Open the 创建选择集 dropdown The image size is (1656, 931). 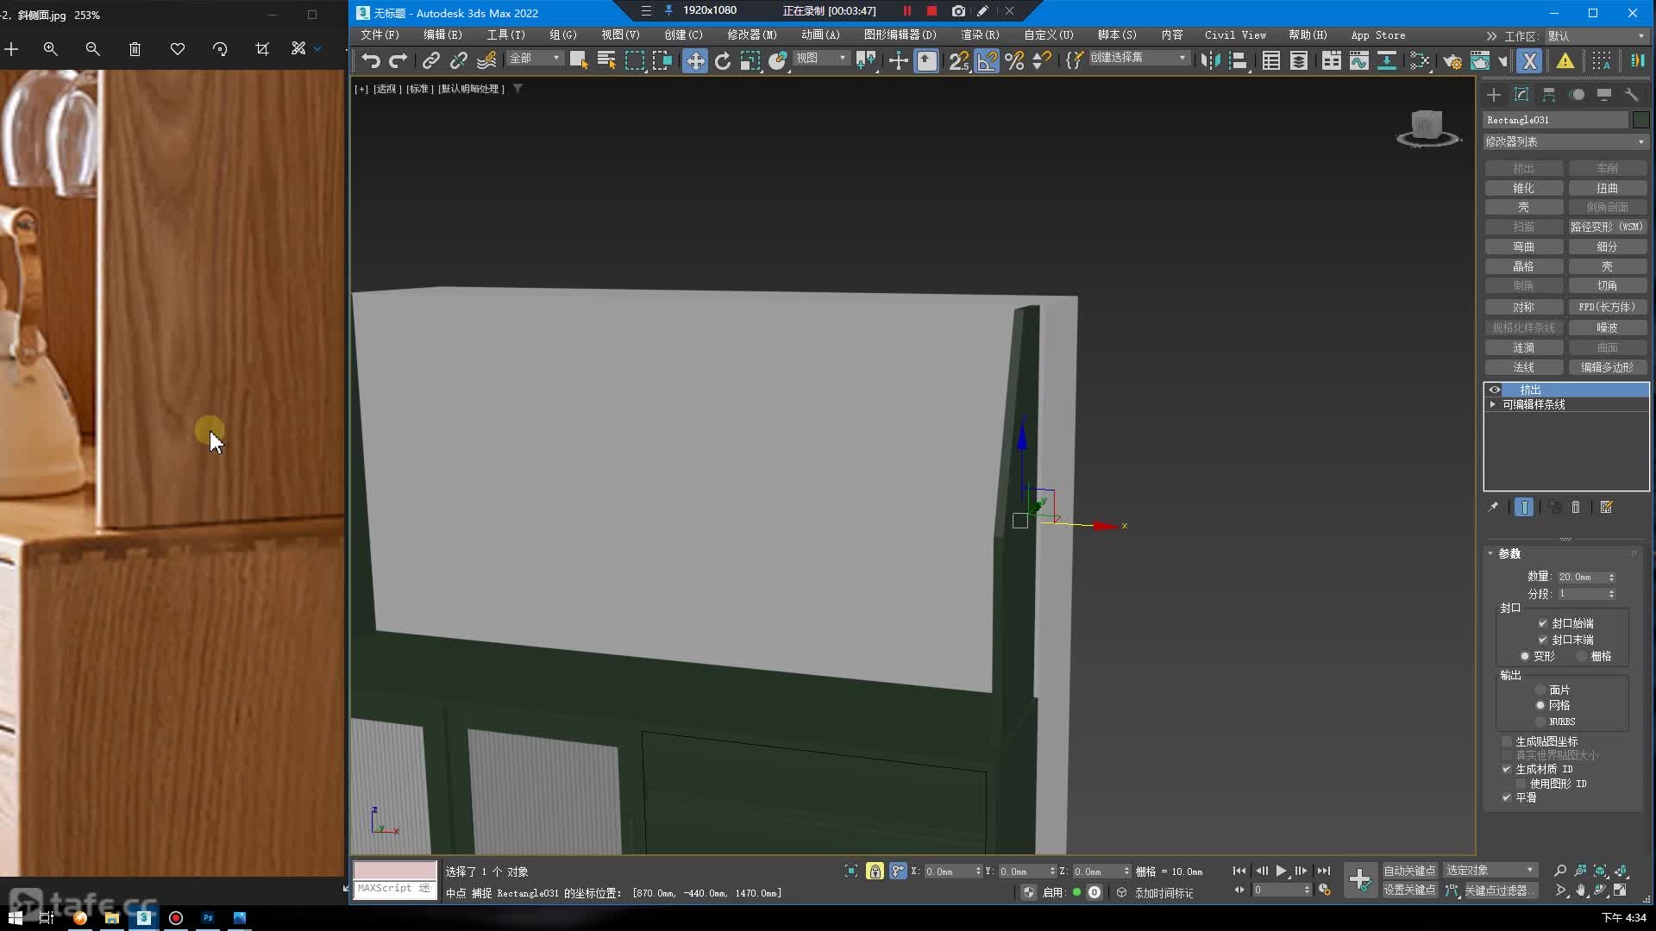tap(1138, 58)
